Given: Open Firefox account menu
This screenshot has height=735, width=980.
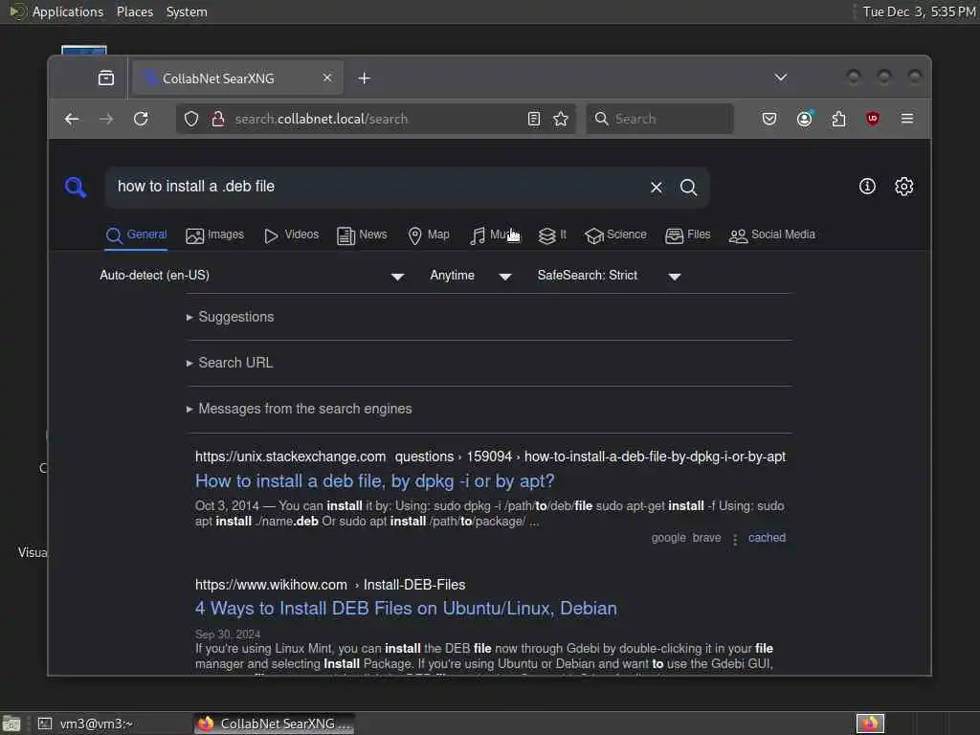Looking at the screenshot, I should tap(804, 119).
